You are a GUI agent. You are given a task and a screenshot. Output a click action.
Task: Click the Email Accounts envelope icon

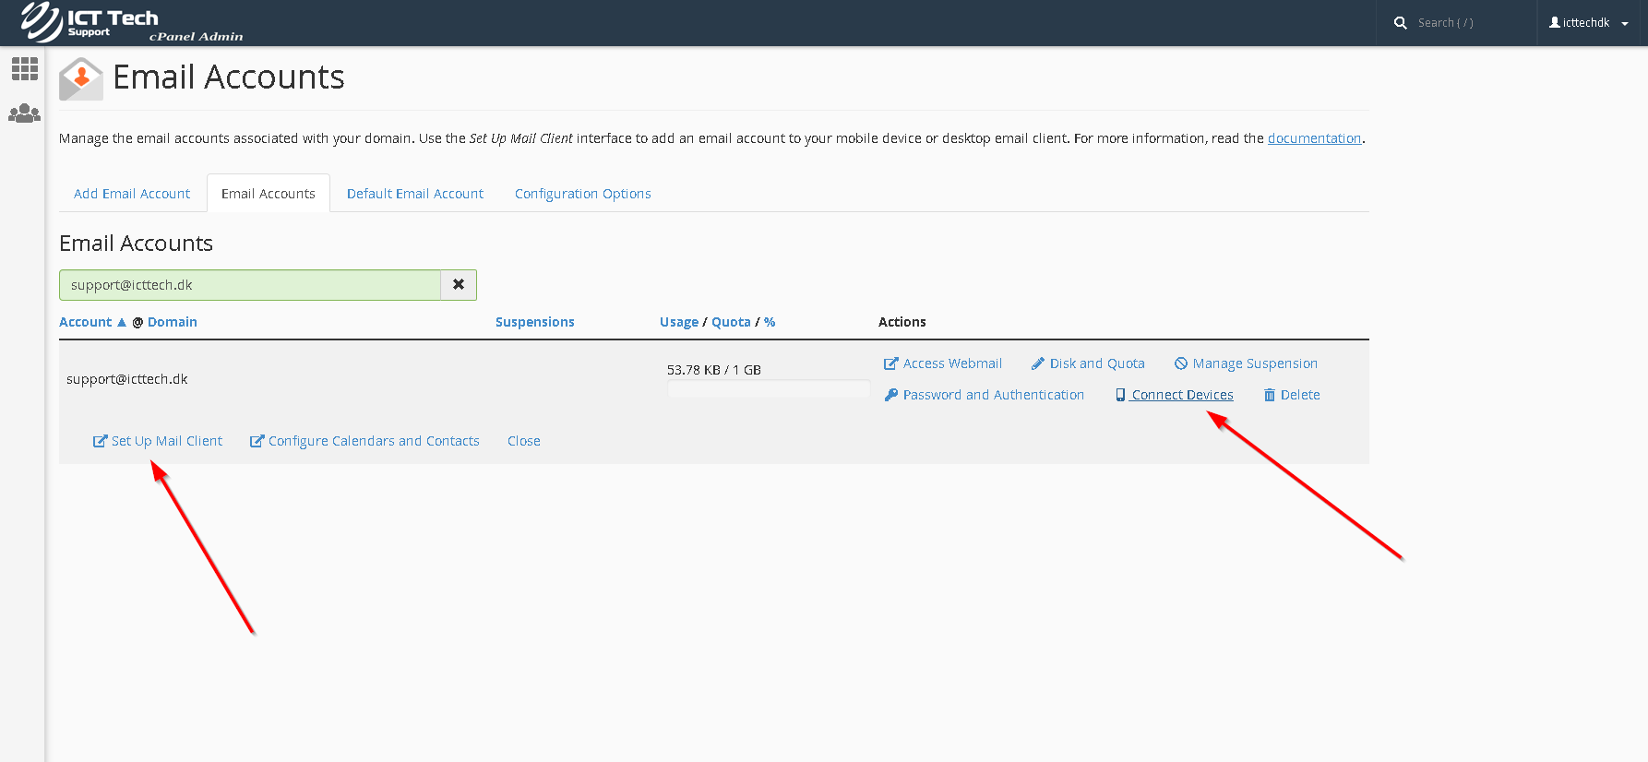(81, 78)
